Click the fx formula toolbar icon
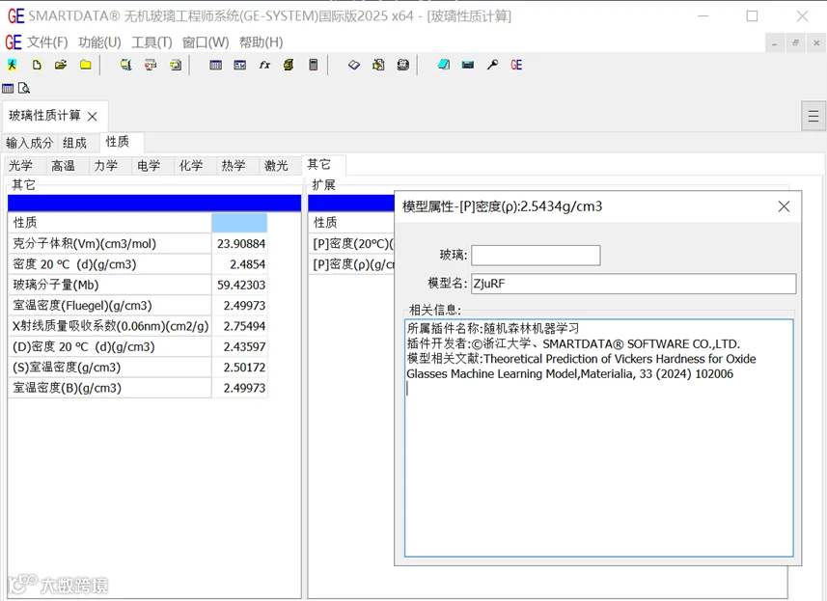Screen dimensions: 827x601 (264, 65)
